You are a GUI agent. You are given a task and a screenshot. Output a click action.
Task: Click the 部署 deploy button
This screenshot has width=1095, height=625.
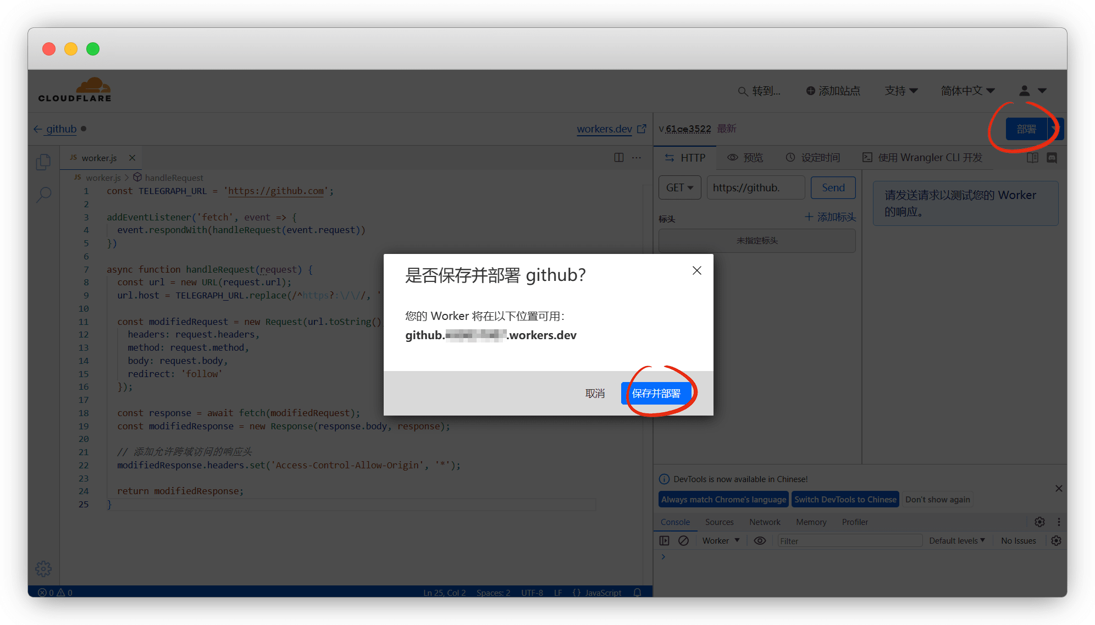click(1026, 129)
